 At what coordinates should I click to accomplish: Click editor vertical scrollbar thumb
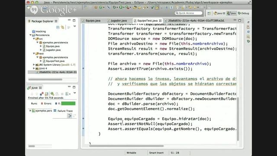coord(238,119)
